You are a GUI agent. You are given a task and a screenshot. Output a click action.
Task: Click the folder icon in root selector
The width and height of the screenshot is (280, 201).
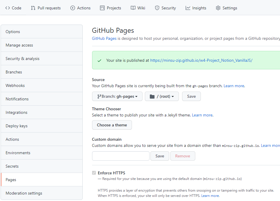[152, 97]
